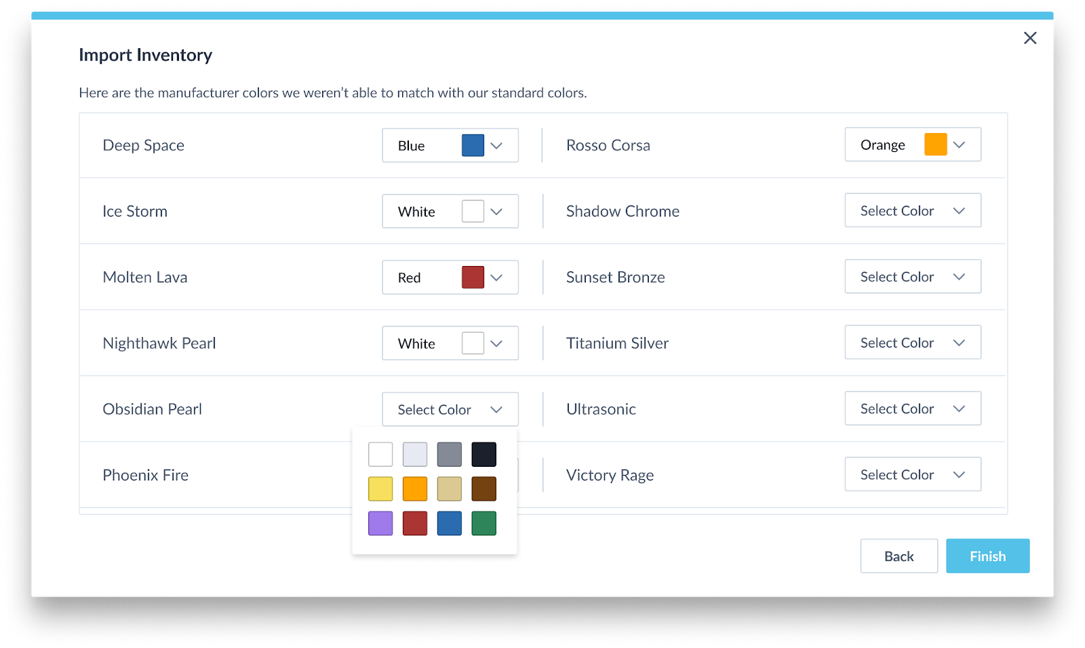Pick the light gray swatch in palette
This screenshot has height=648, width=1085.
(415, 454)
